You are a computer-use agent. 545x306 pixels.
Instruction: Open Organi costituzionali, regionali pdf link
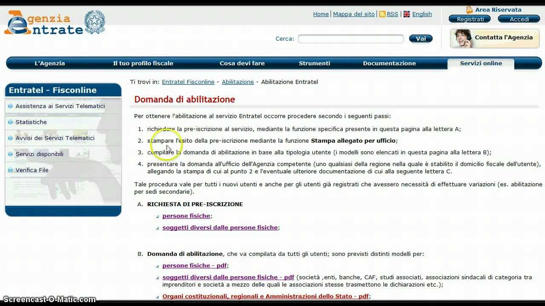(x=266, y=296)
